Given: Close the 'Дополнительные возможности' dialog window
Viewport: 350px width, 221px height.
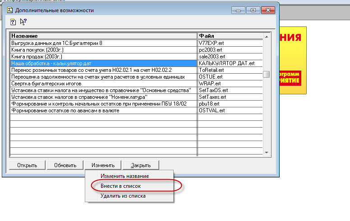Looking at the screenshot, I should pos(268,10).
